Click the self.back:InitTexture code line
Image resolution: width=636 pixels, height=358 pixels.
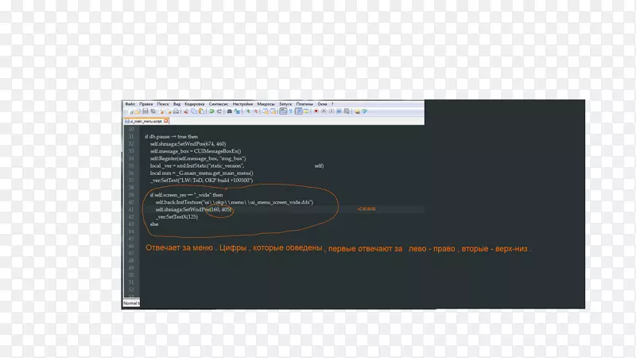234,202
